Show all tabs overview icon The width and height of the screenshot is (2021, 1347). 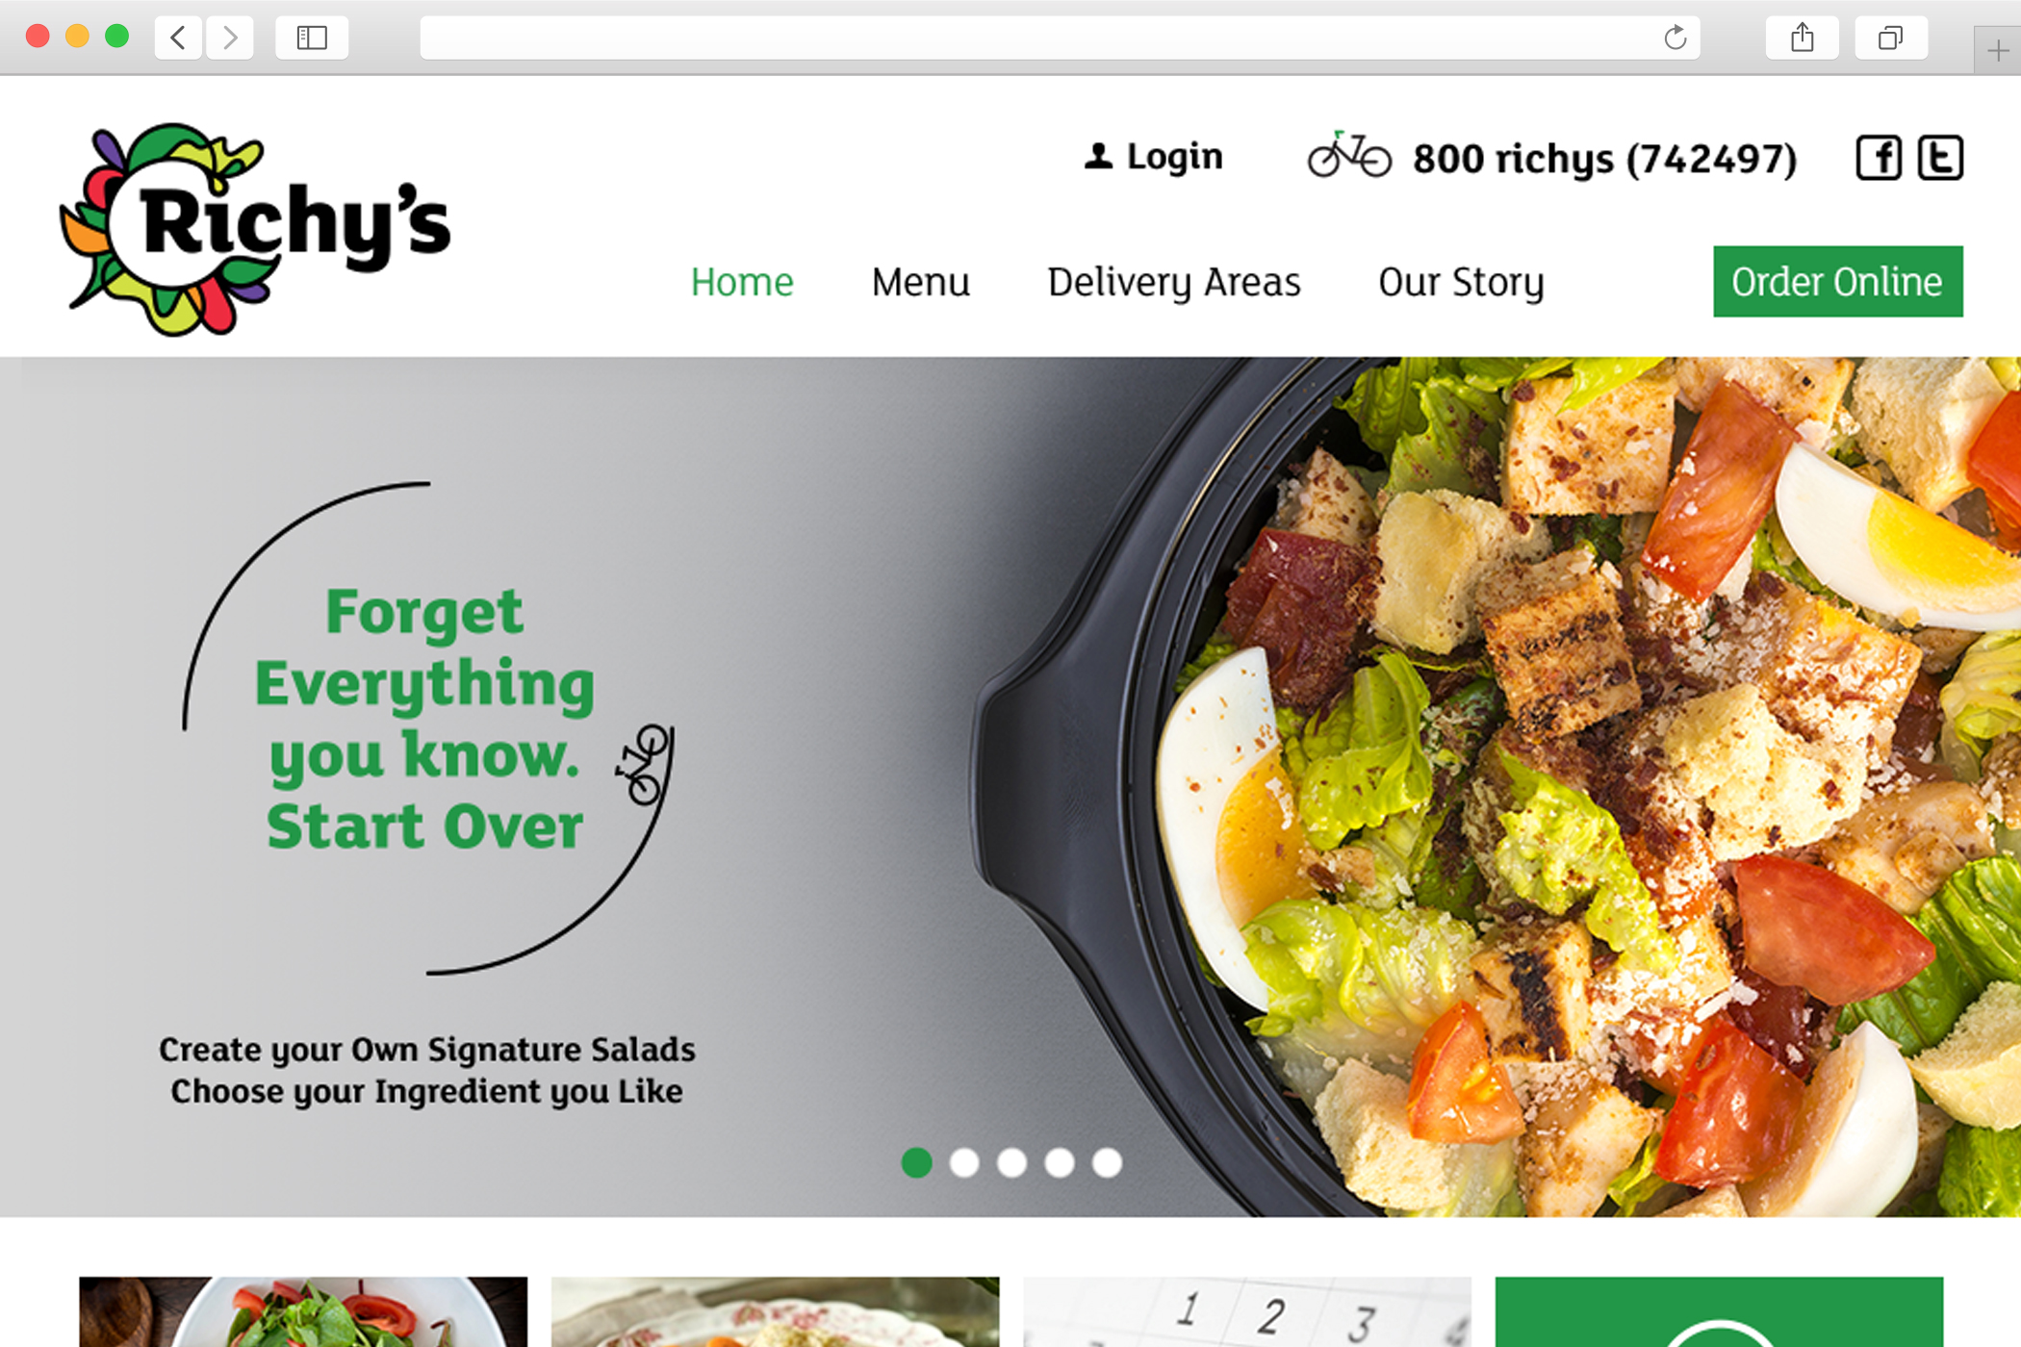[x=1891, y=38]
